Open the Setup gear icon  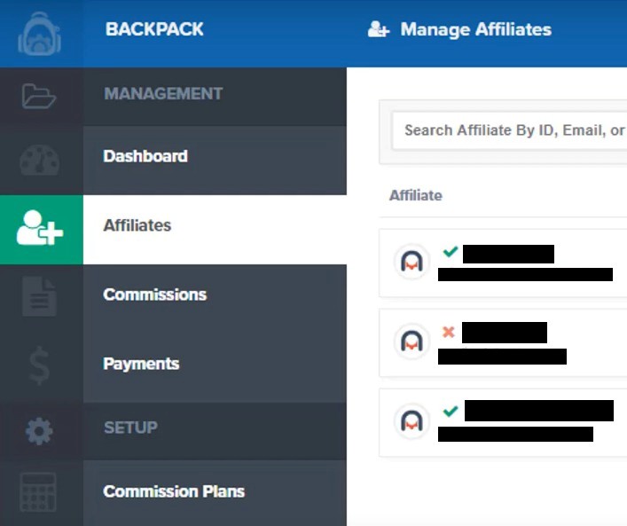point(39,431)
